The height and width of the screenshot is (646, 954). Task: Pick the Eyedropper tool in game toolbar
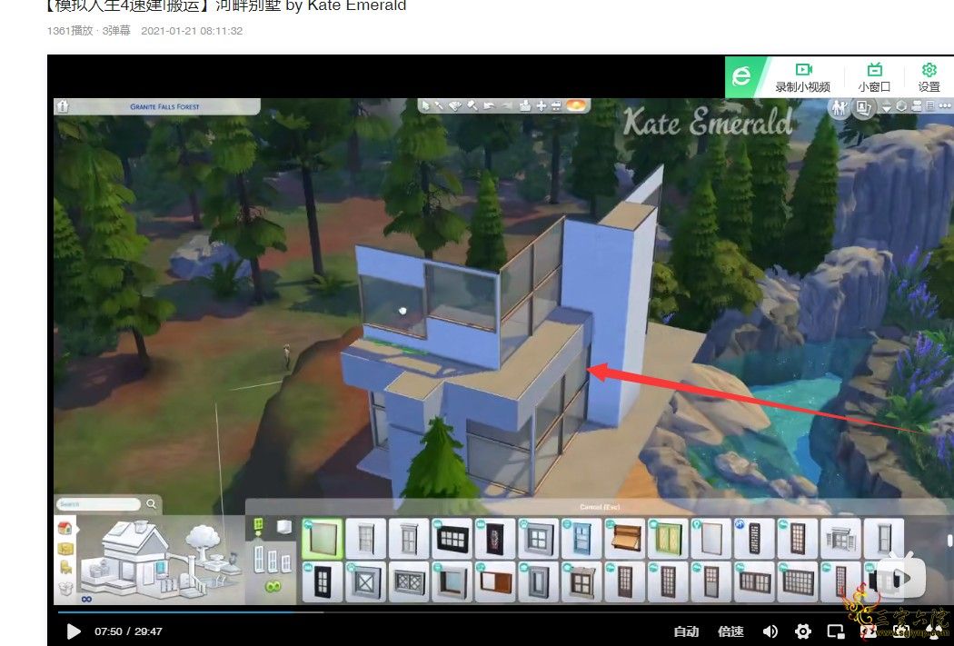pos(439,105)
